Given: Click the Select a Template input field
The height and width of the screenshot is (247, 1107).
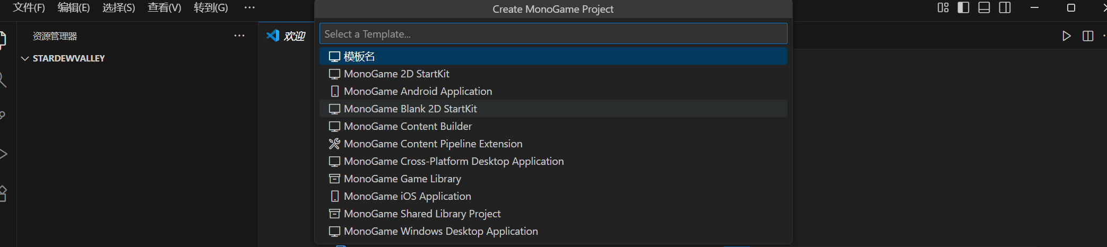Looking at the screenshot, I should pyautogui.click(x=553, y=34).
